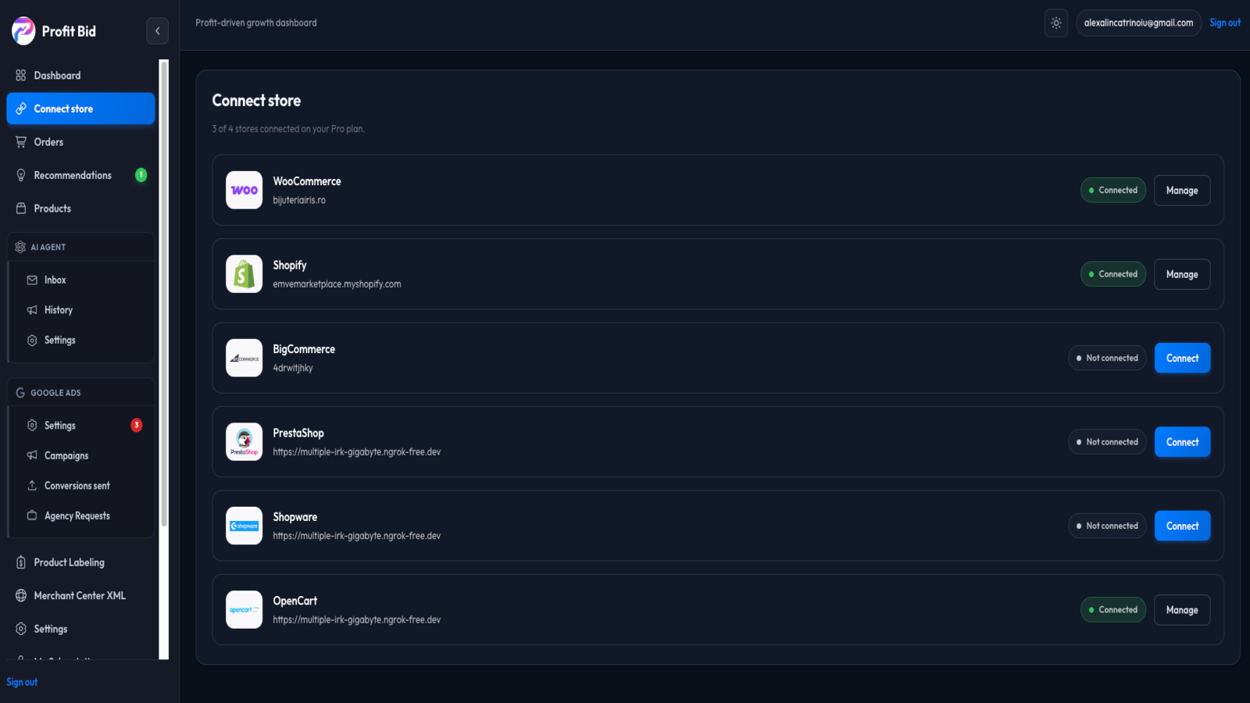Click the Conversions sent upload icon
Image resolution: width=1250 pixels, height=703 pixels.
(32, 486)
